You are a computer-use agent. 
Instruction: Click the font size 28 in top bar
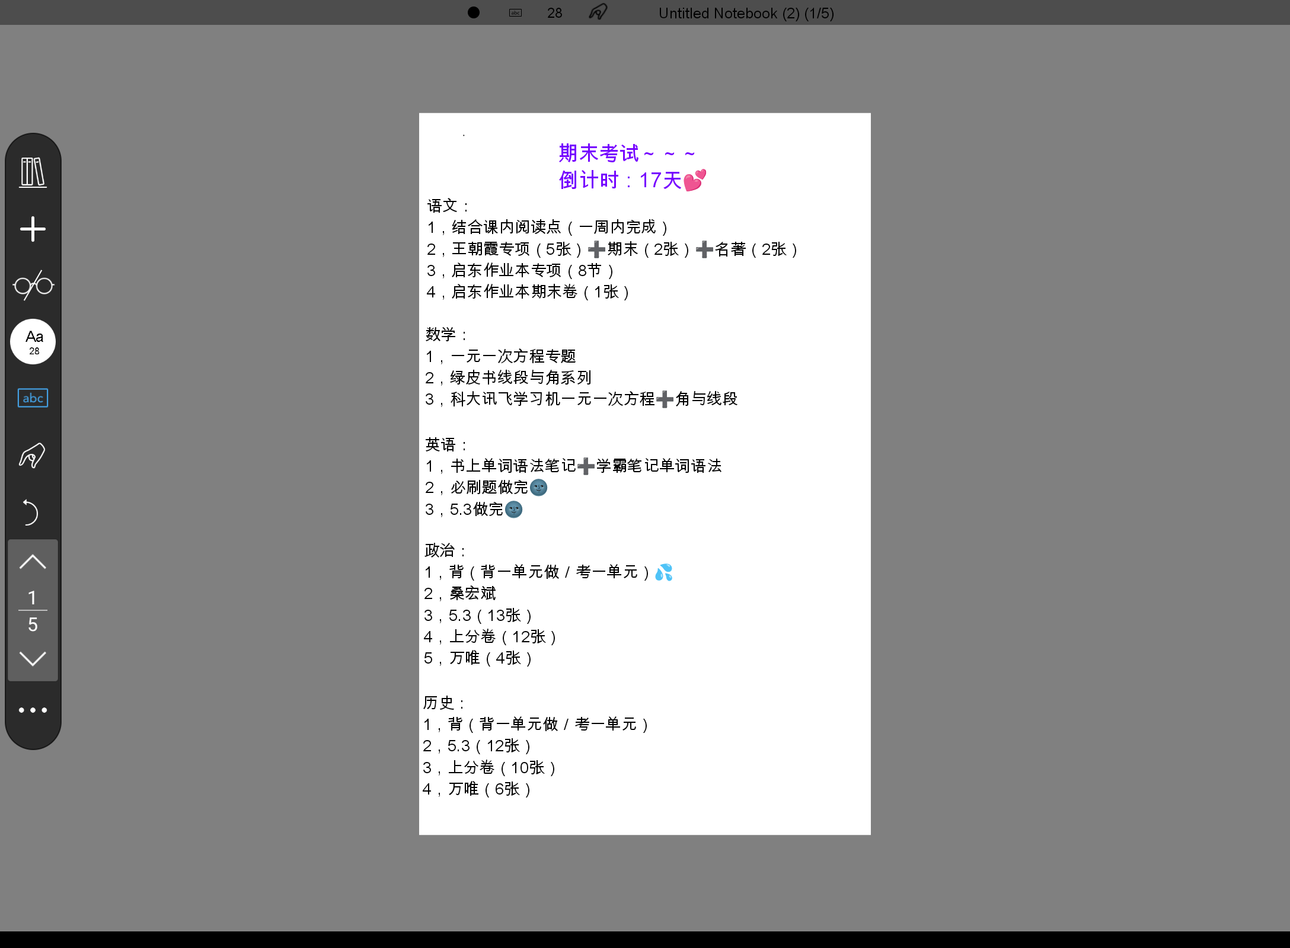coord(555,13)
